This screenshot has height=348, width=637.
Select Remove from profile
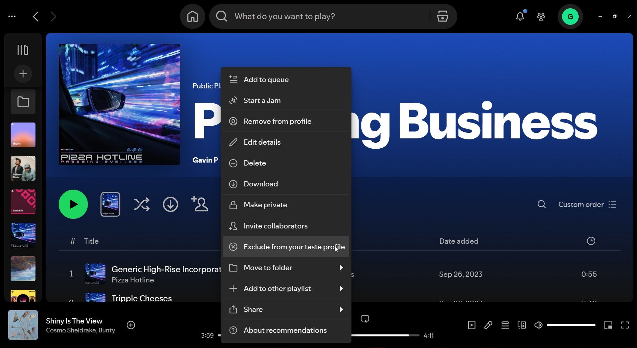pos(286,121)
